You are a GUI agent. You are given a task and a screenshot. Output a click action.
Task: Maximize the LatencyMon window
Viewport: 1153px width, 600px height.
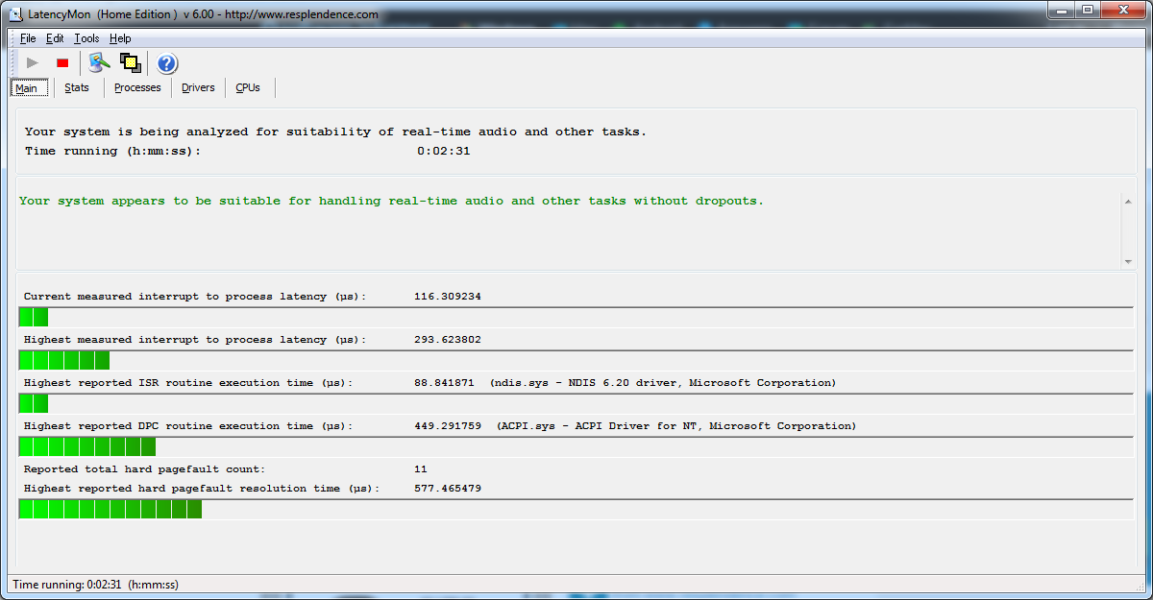click(1087, 10)
